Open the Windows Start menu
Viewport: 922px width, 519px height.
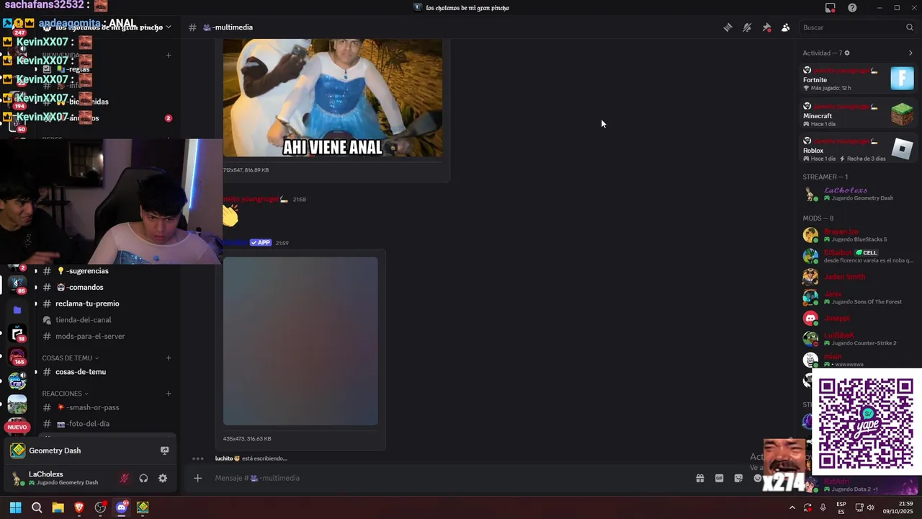[15, 507]
